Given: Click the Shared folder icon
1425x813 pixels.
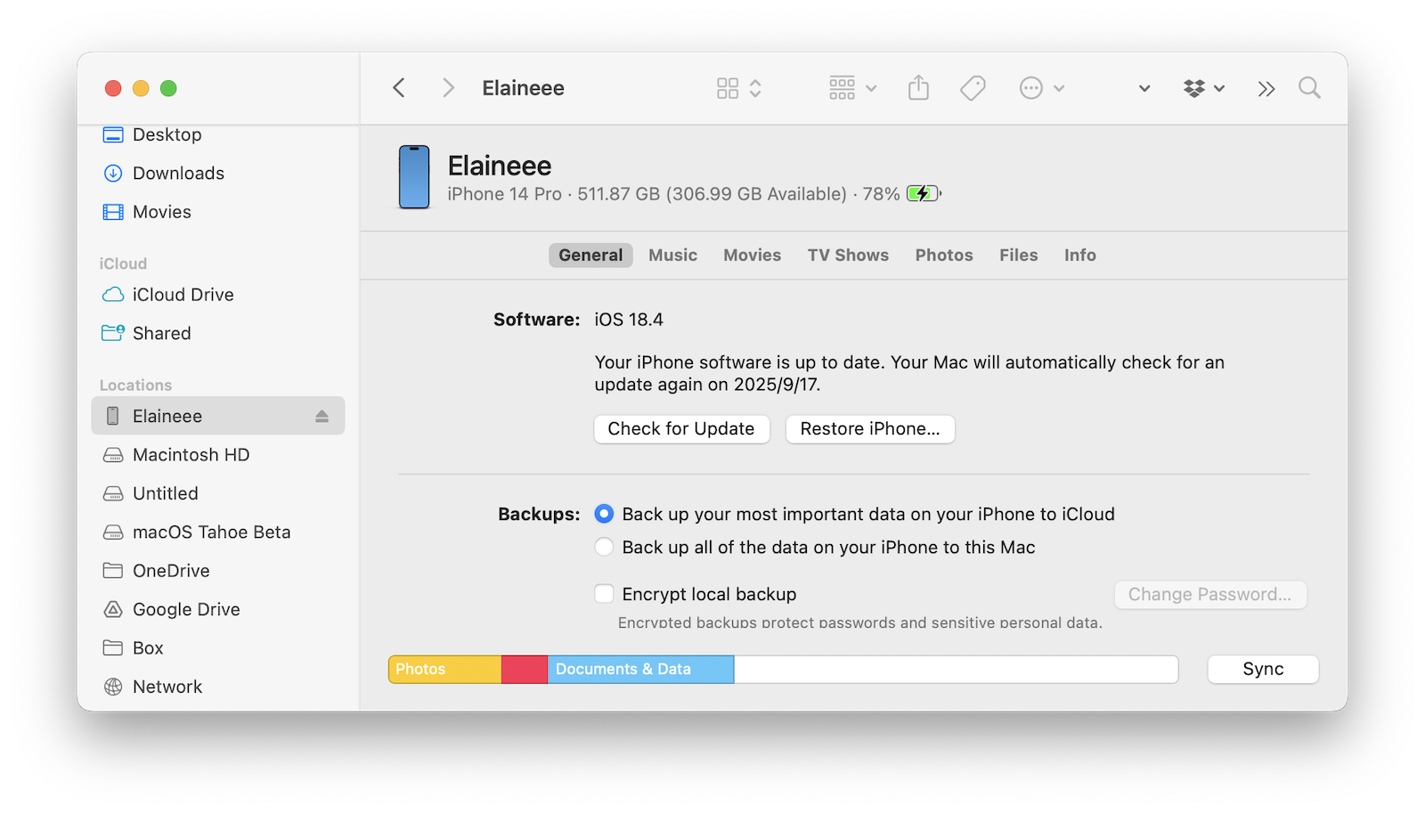Looking at the screenshot, I should 113,333.
